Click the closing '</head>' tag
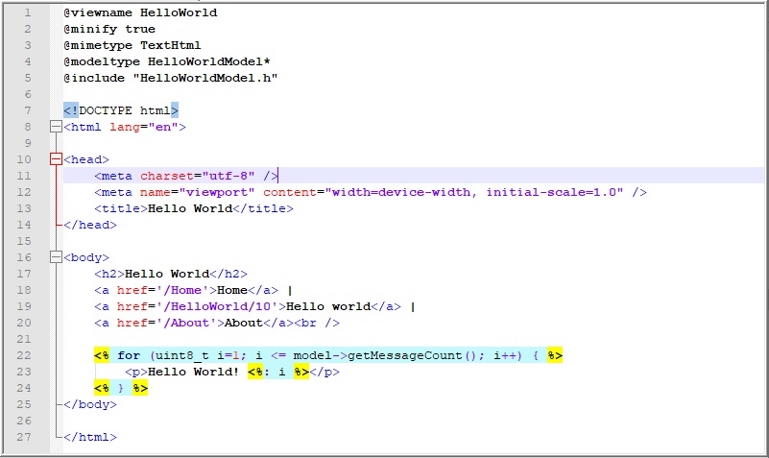This screenshot has width=769, height=458. (x=90, y=225)
